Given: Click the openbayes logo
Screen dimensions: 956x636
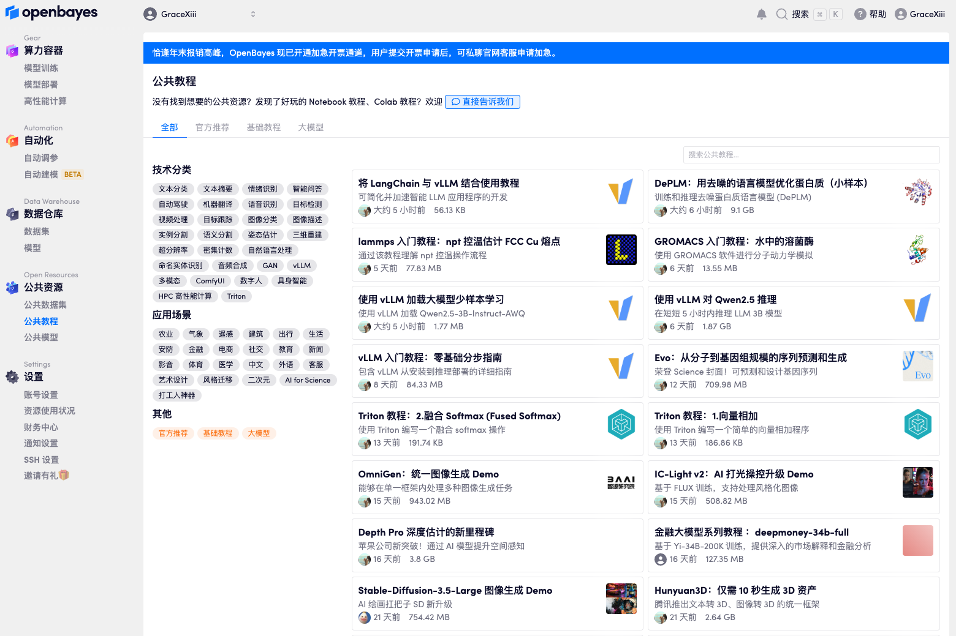Looking at the screenshot, I should (x=51, y=13).
